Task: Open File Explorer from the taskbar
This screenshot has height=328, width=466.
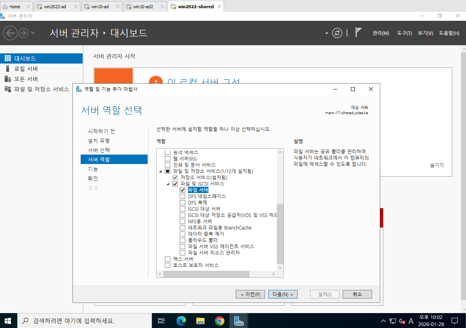Action: (200, 321)
